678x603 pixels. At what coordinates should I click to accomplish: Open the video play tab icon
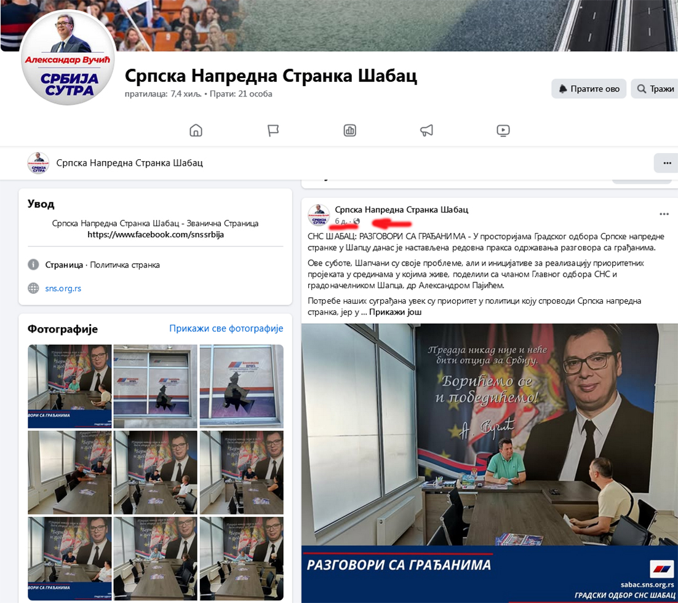[x=503, y=130]
